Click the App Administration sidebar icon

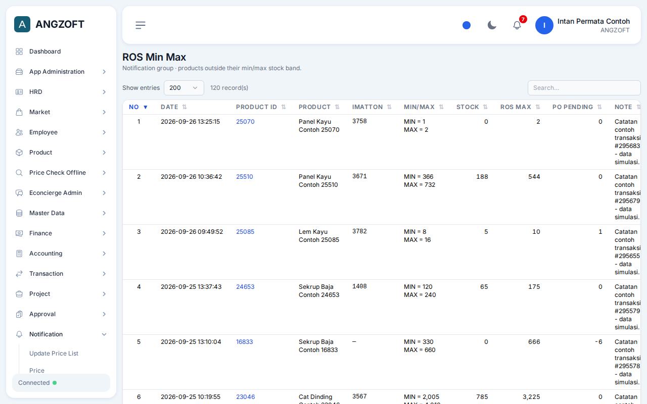click(19, 72)
